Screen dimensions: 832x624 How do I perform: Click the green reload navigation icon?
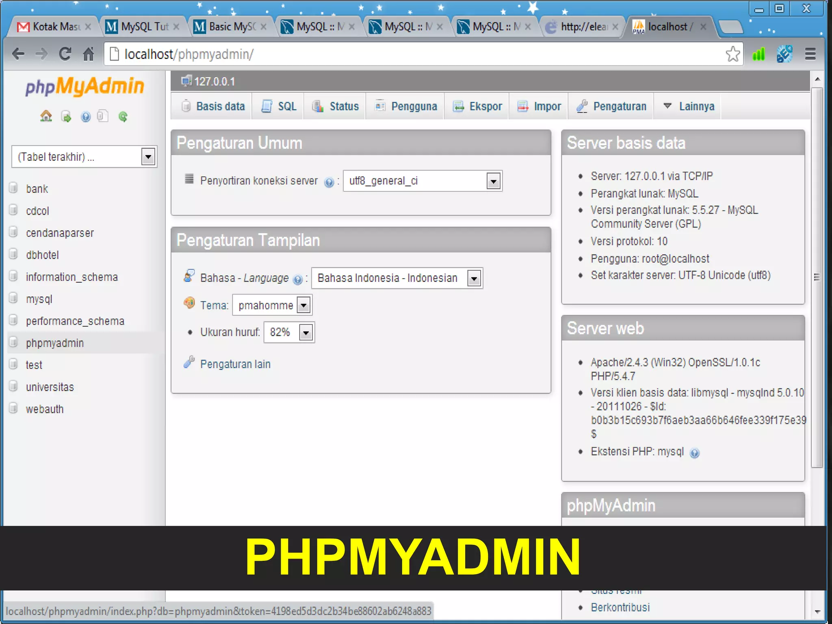click(123, 117)
